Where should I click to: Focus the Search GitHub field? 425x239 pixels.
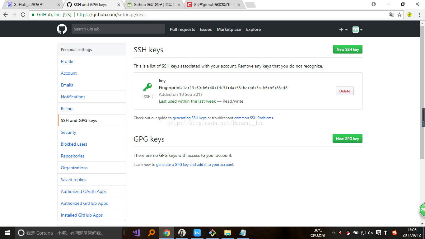[118, 29]
